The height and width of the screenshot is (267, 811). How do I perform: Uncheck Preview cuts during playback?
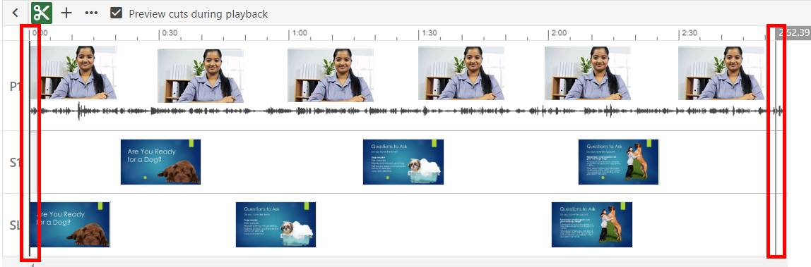click(117, 13)
